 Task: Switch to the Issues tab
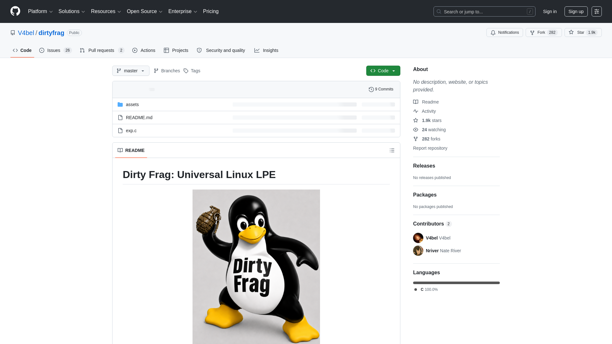pos(55,50)
